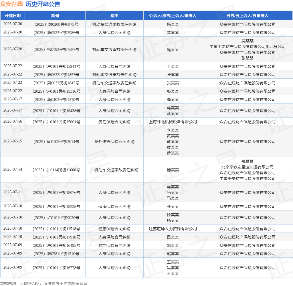Image resolution: width=293 pixels, height=286 pixels.
Task: Click plaintiff 杨某某 in the 冀0208 row
Action: click(173, 24)
